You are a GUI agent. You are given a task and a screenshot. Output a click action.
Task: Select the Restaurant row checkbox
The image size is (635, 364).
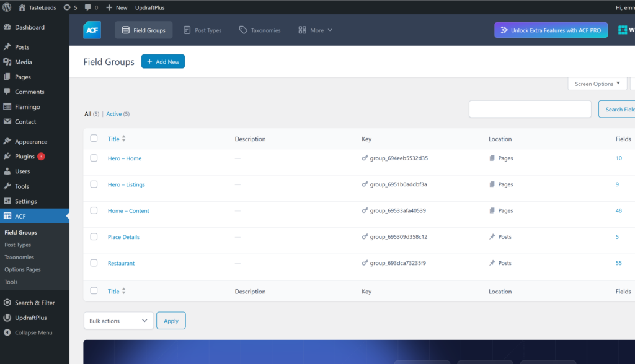pos(94,263)
